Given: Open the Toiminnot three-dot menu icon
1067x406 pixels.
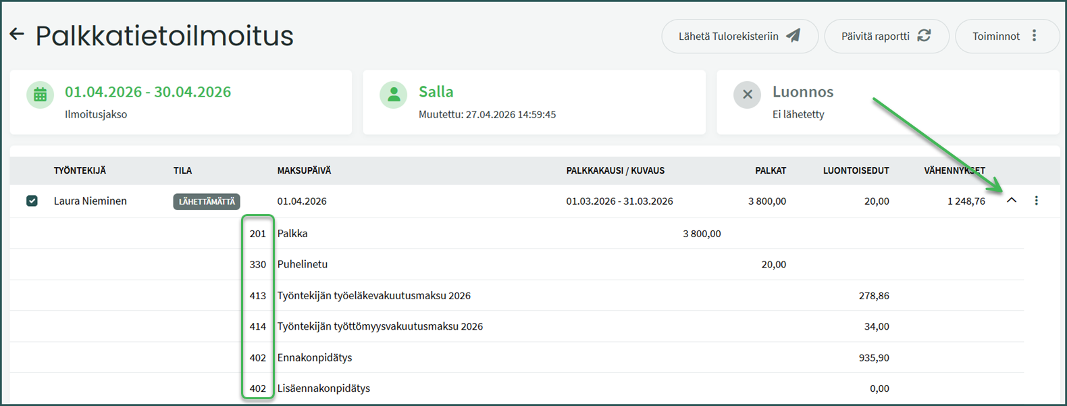Looking at the screenshot, I should (1034, 36).
